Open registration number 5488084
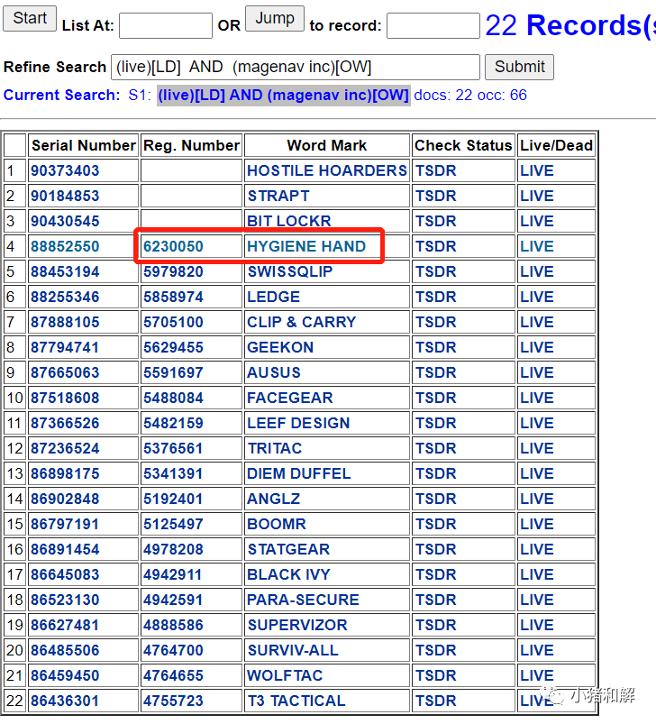 click(173, 398)
